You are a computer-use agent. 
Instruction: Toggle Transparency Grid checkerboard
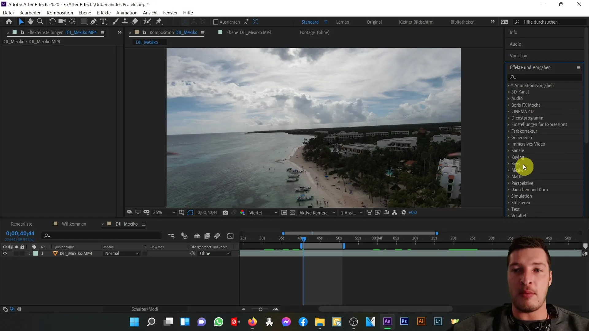click(293, 213)
